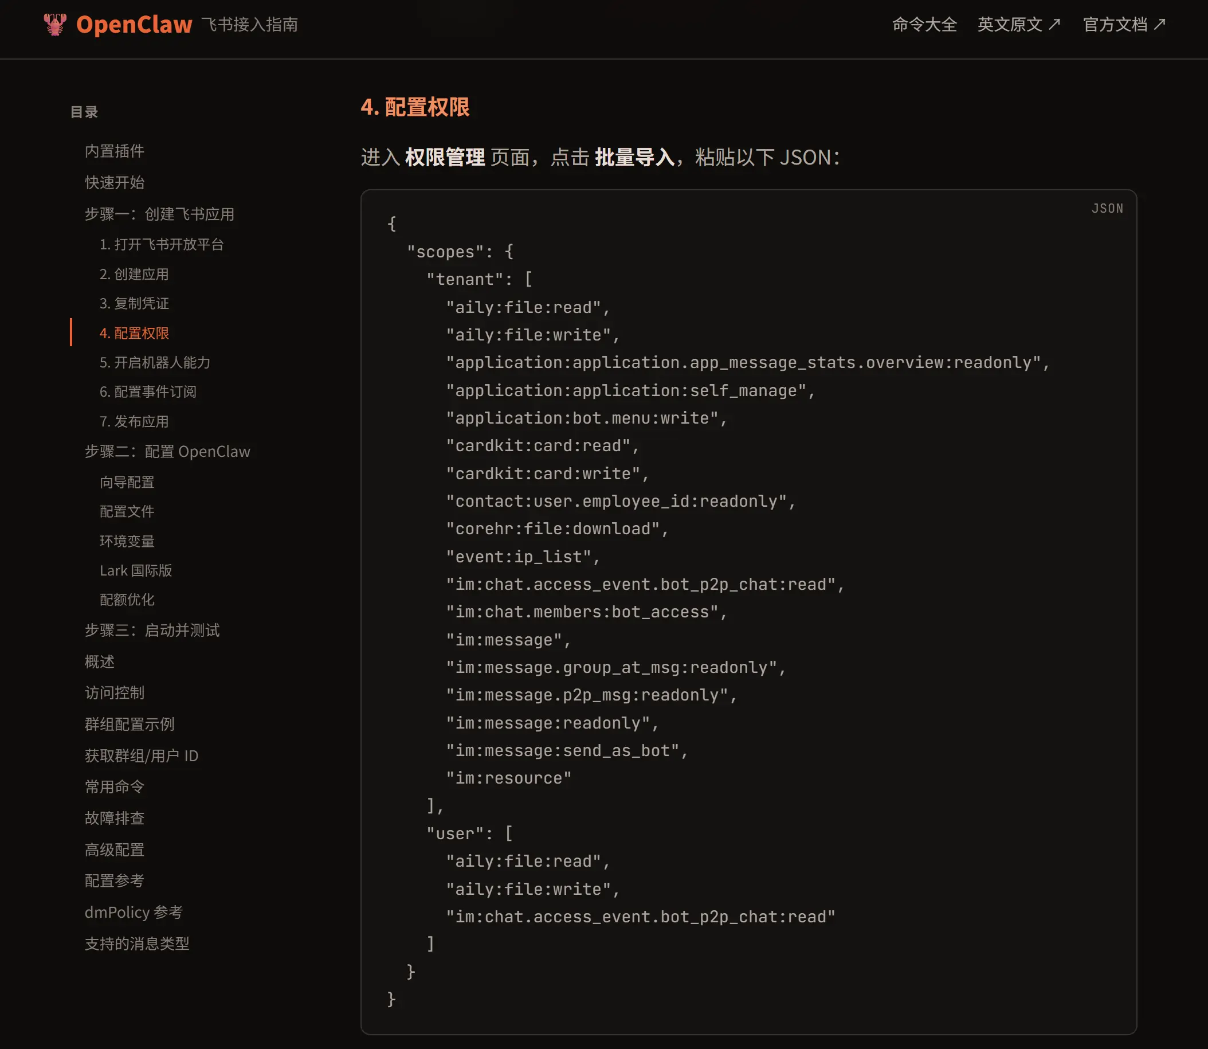The image size is (1208, 1049).
Task: Click the 4. 配置权限 heading
Action: pos(414,107)
